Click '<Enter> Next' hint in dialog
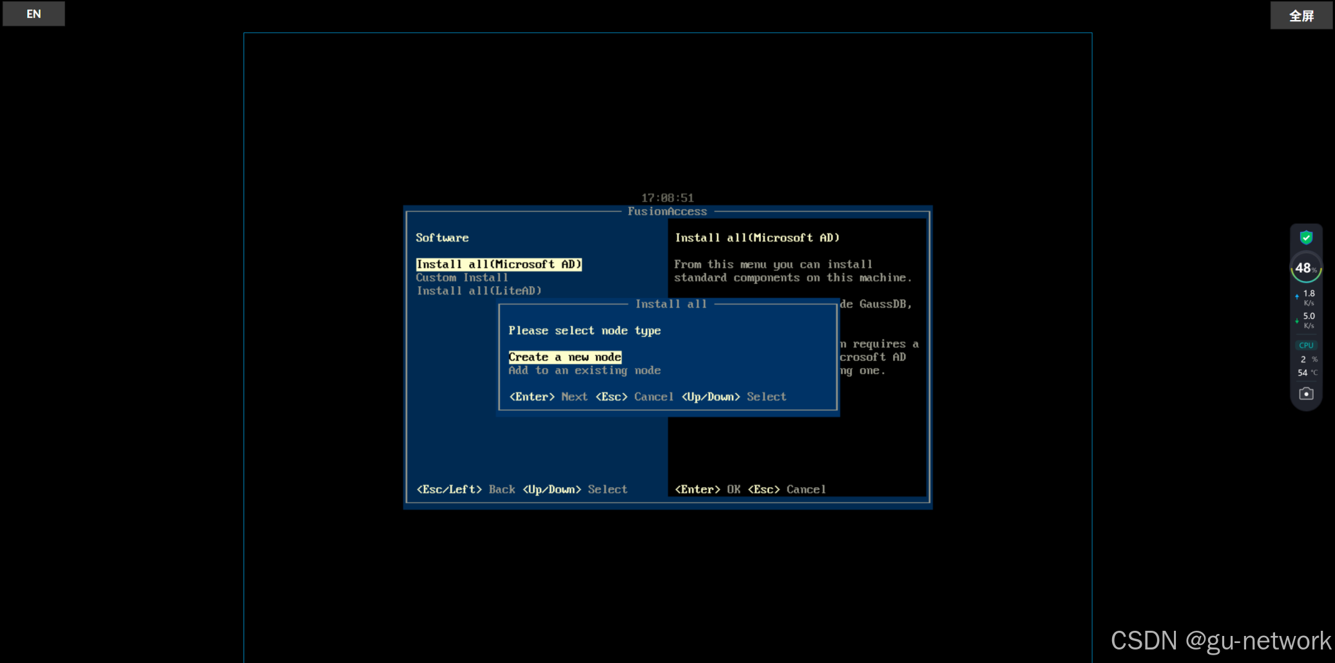Viewport: 1335px width, 663px height. point(548,397)
